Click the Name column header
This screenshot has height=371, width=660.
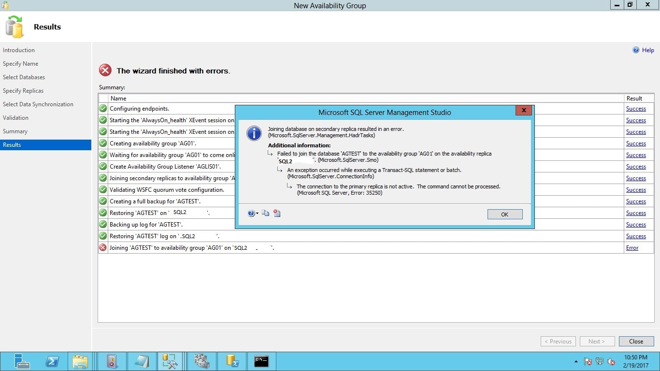(366, 98)
